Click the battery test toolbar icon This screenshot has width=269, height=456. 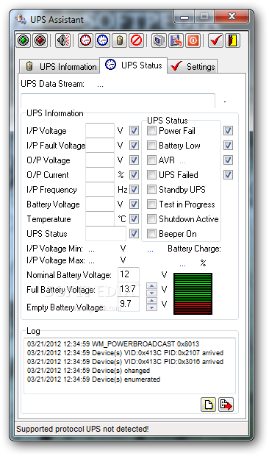[119, 40]
